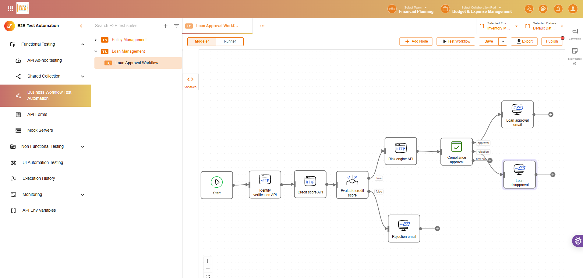Switch to Modeler mode
Viewport: 583px width, 278px height.
pos(202,41)
